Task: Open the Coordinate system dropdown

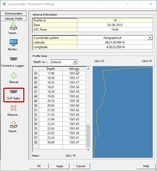Action: pyautogui.click(x=150, y=38)
